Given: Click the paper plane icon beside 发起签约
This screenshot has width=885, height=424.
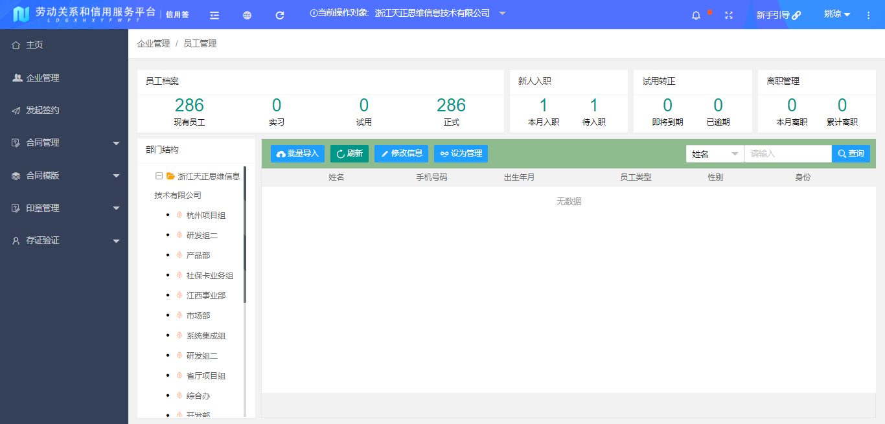Looking at the screenshot, I should pyautogui.click(x=16, y=110).
